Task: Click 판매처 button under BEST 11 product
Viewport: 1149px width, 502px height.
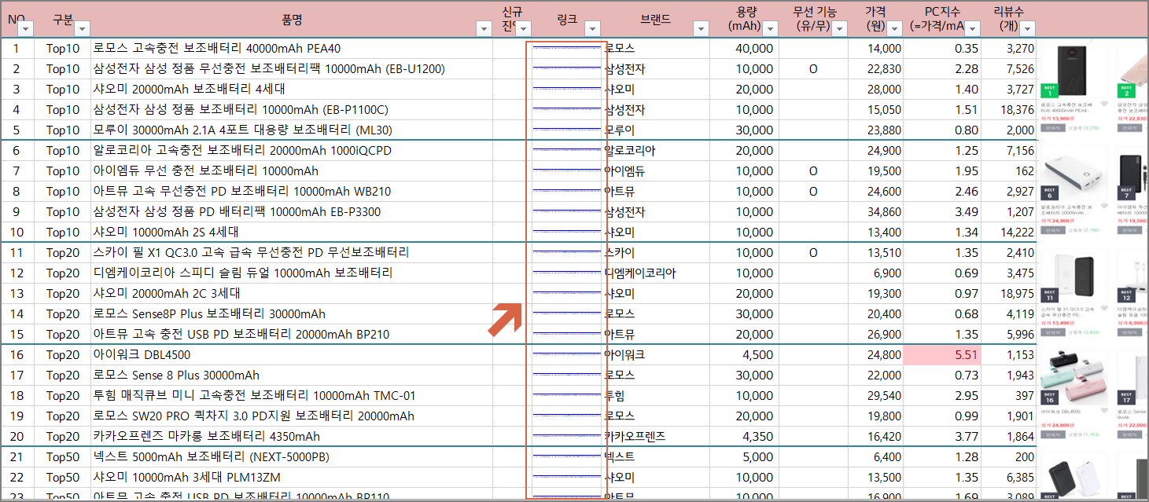Action: click(1054, 332)
